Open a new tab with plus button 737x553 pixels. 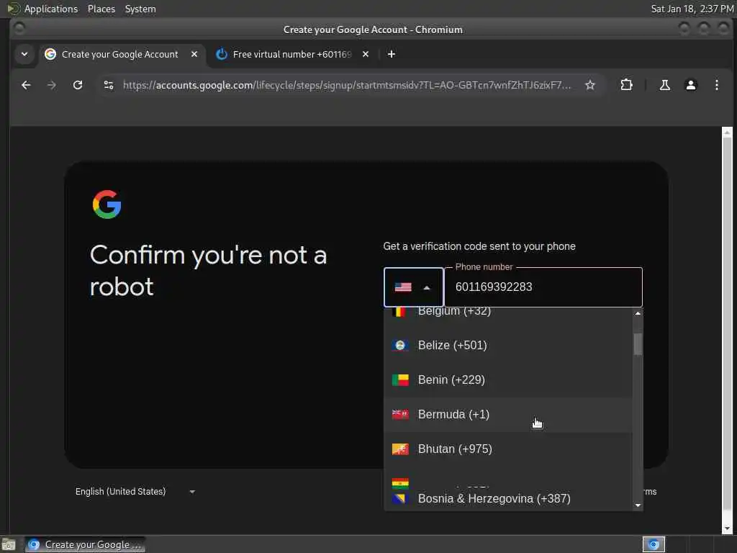tap(391, 54)
